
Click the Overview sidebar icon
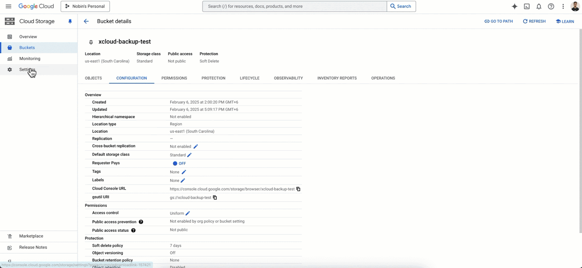[x=10, y=37]
